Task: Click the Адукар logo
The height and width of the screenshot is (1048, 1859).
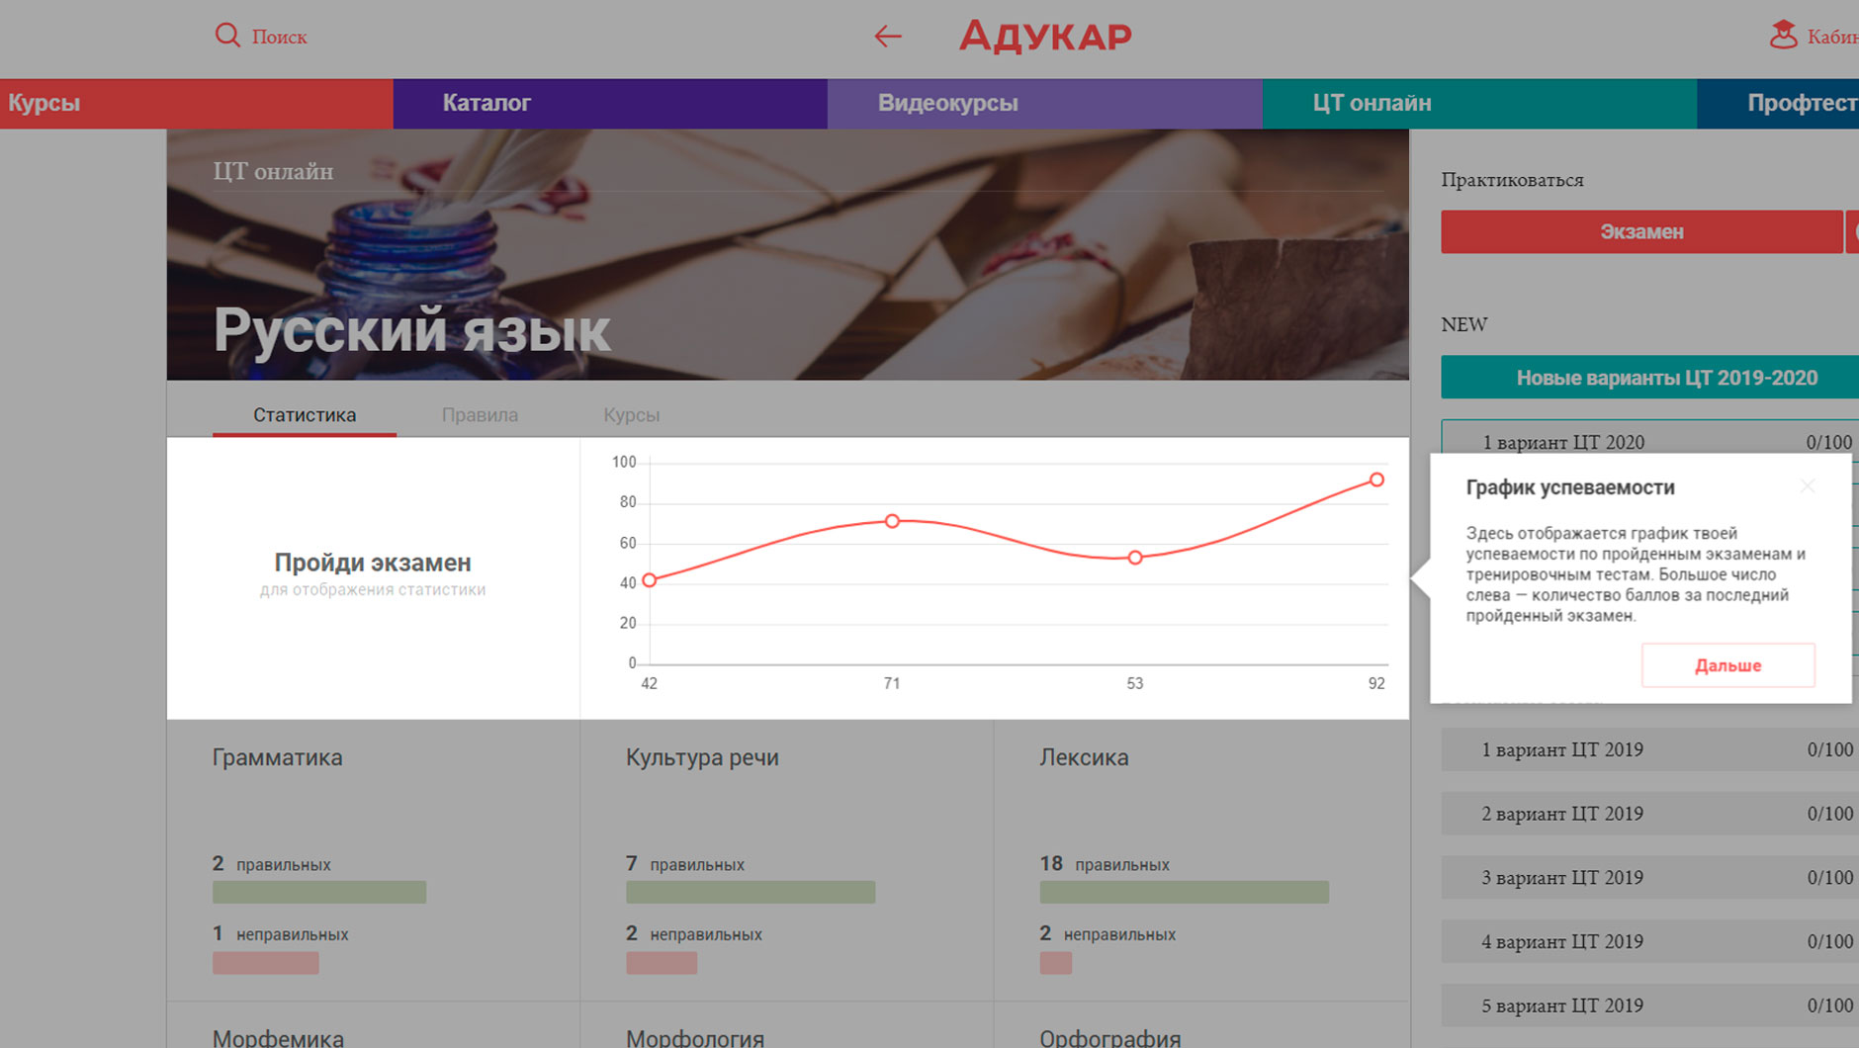Action: (1045, 37)
